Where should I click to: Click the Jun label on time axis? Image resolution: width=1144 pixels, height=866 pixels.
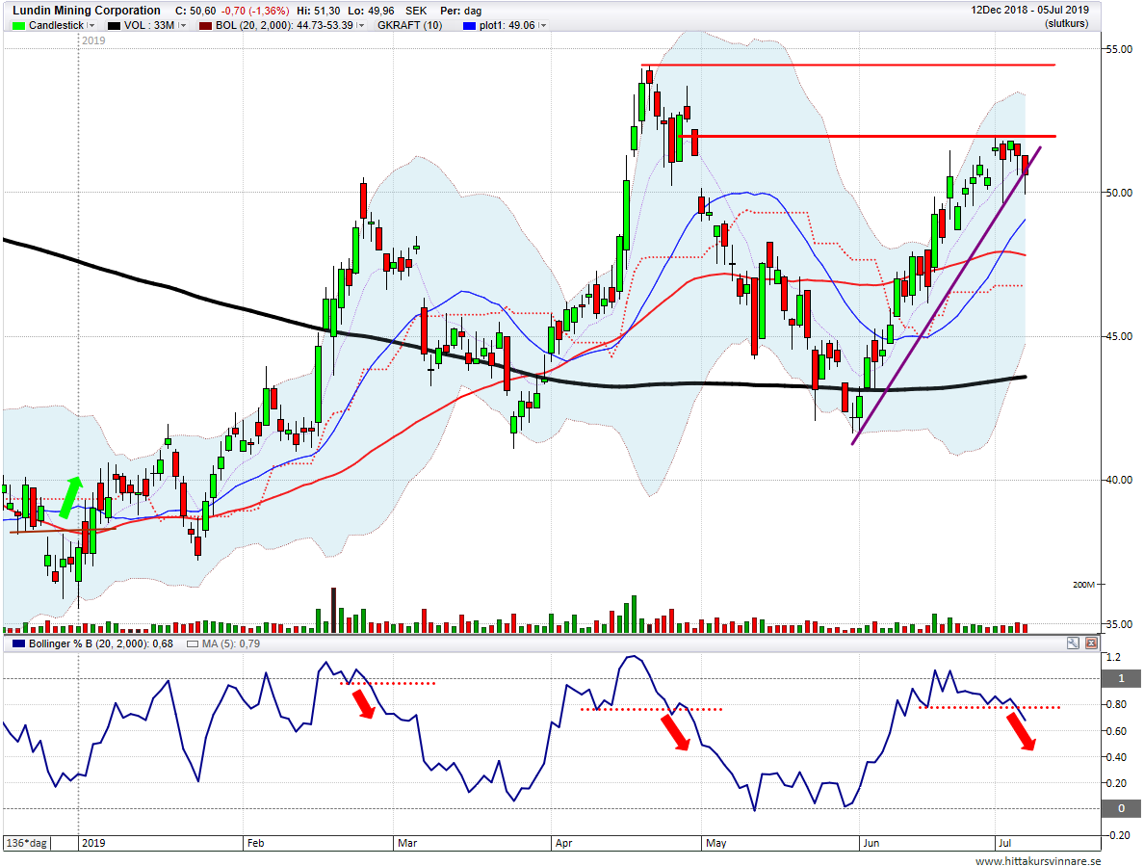[871, 843]
